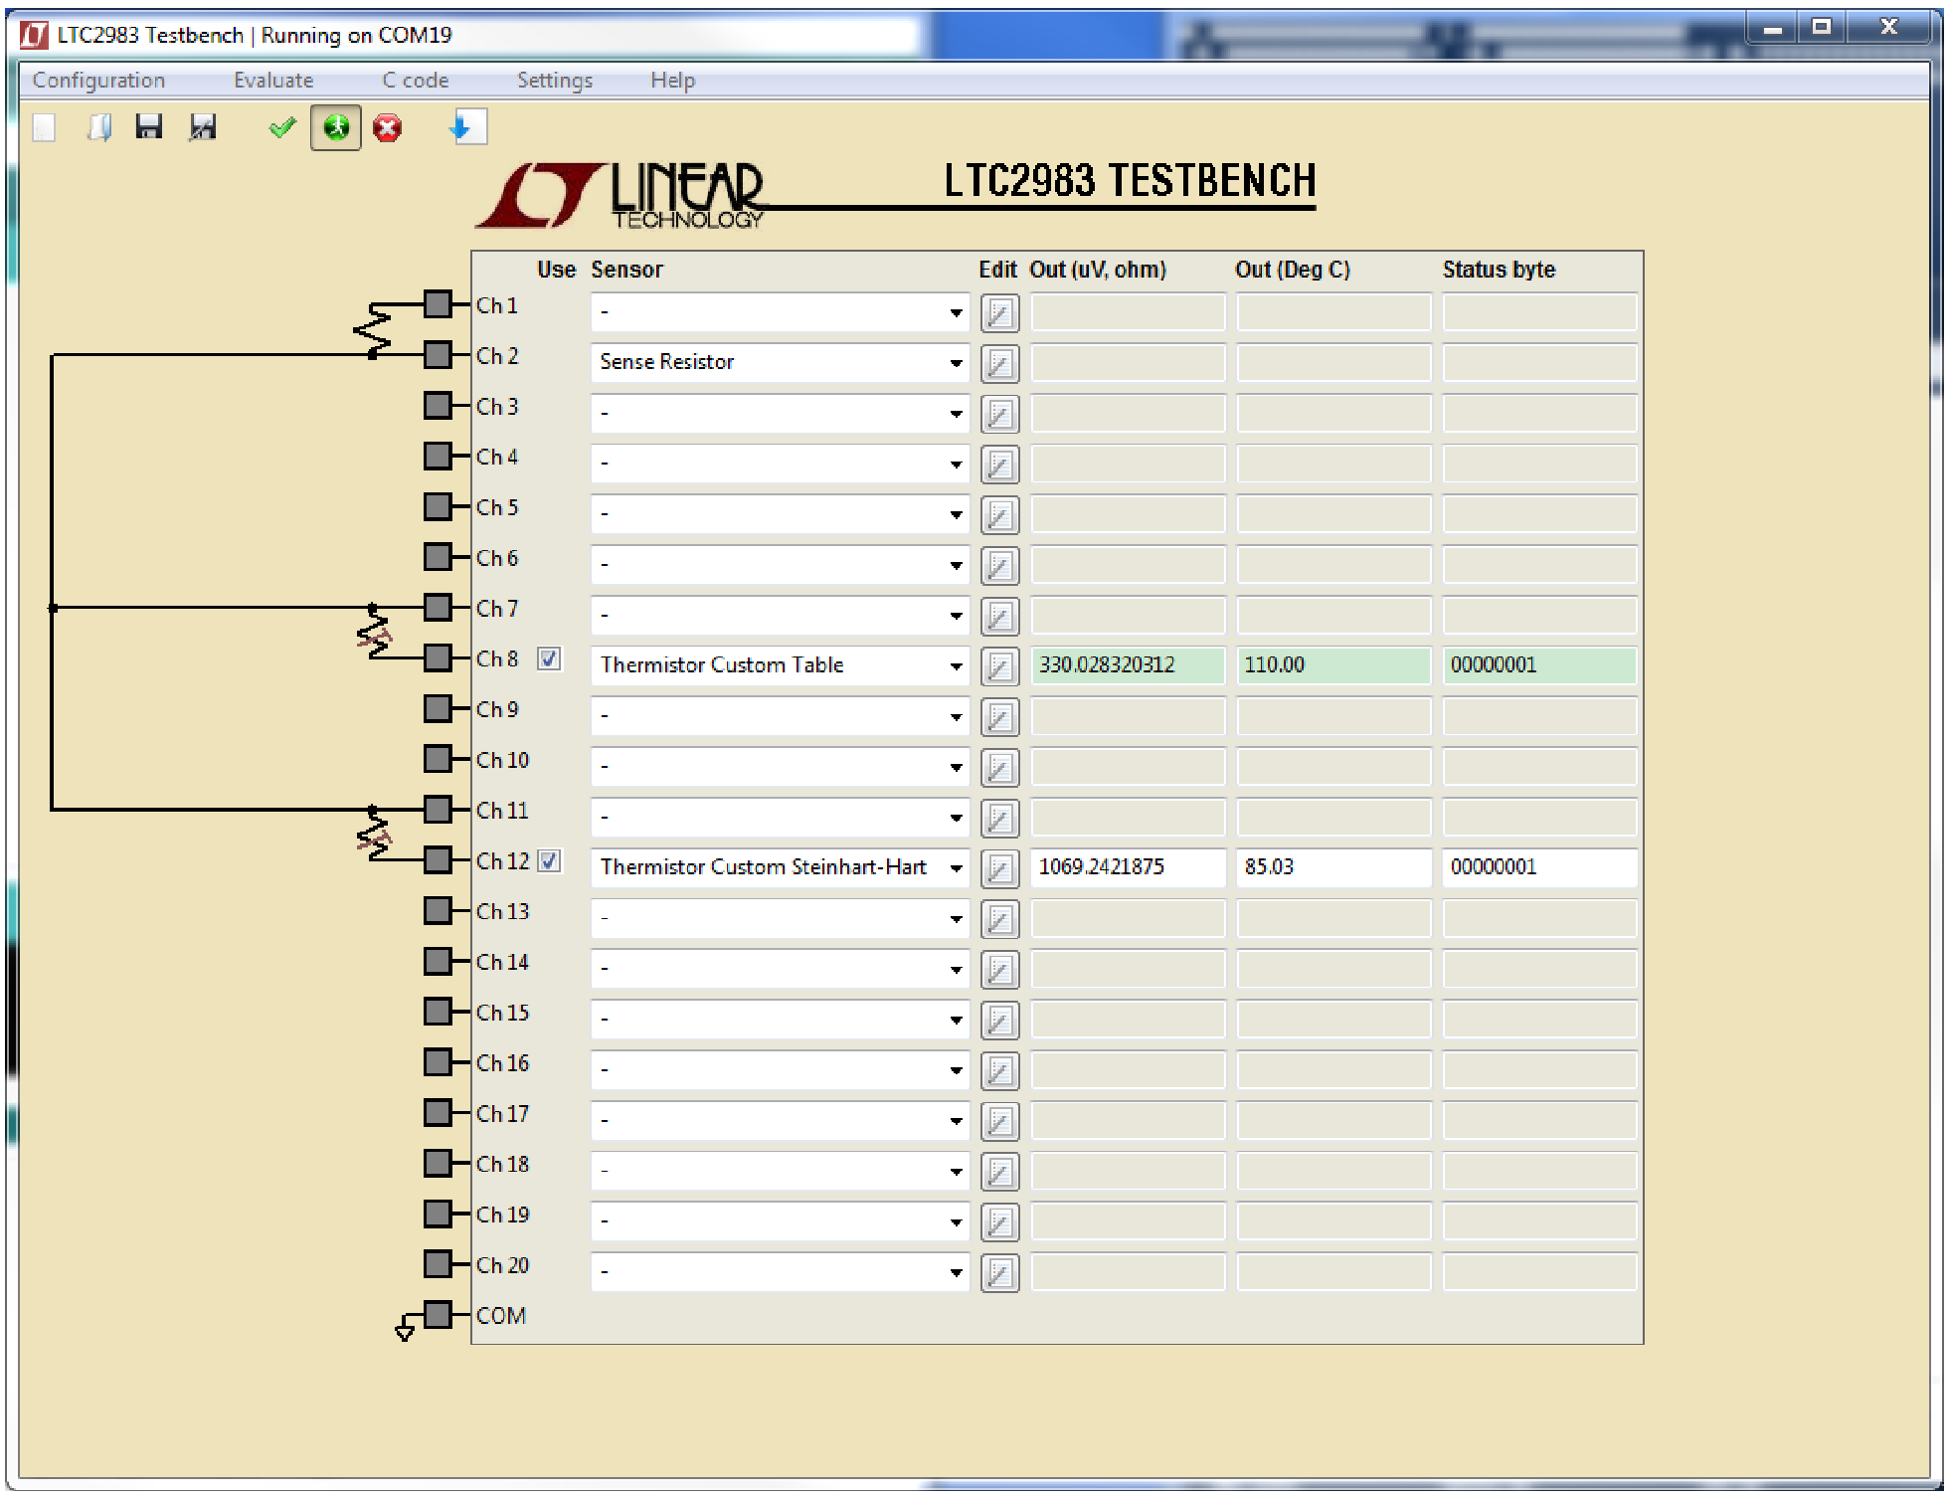
Task: Click the new blank configuration icon
Action: point(44,127)
